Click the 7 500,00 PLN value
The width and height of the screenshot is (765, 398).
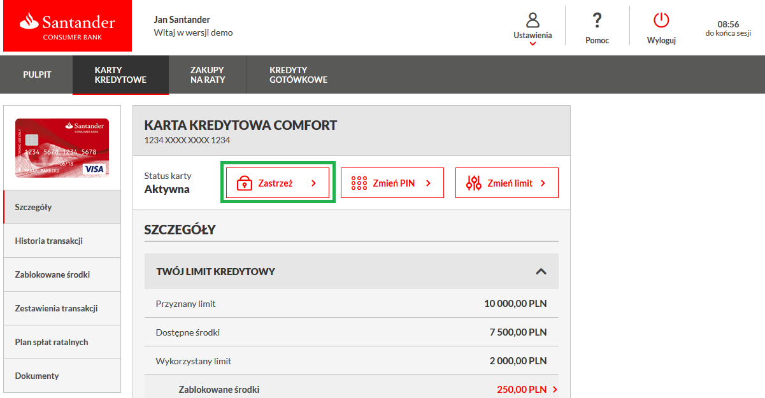click(x=518, y=332)
